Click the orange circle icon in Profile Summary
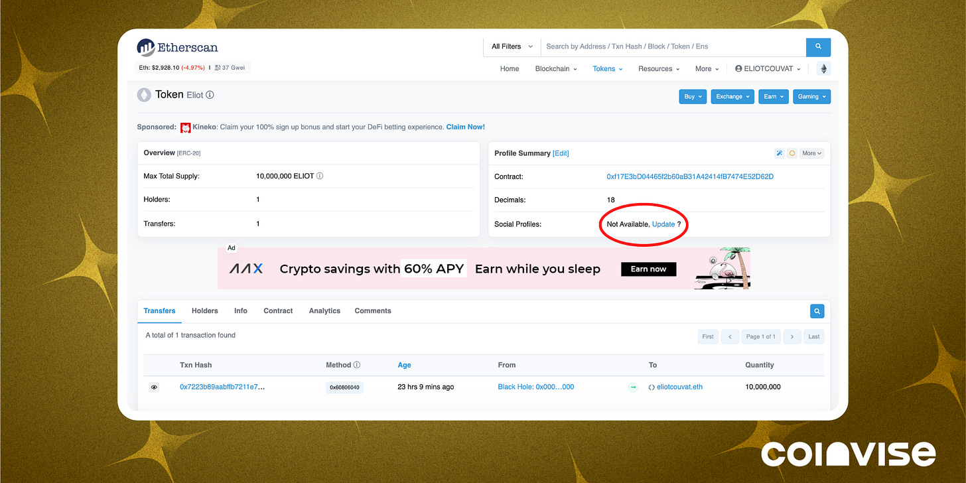The width and height of the screenshot is (966, 483). point(792,153)
